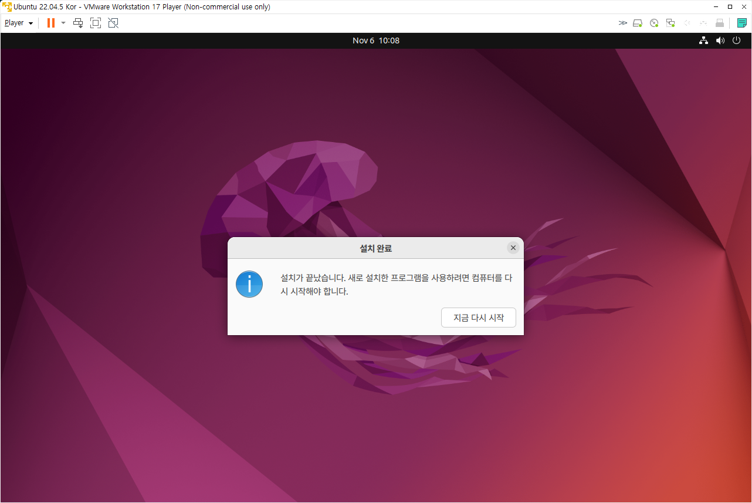This screenshot has height=503, width=752.
Task: Click the Unity mode toolbar icon
Action: (x=113, y=23)
